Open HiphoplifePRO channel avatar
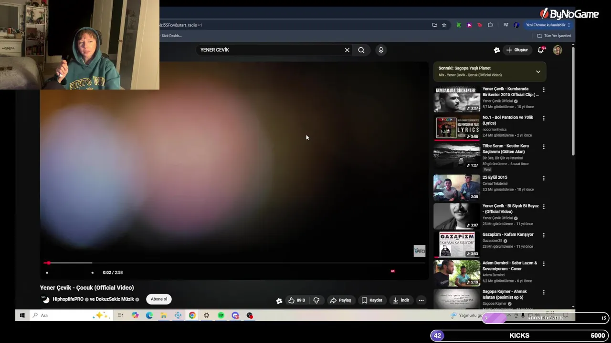The height and width of the screenshot is (343, 611). click(x=45, y=300)
